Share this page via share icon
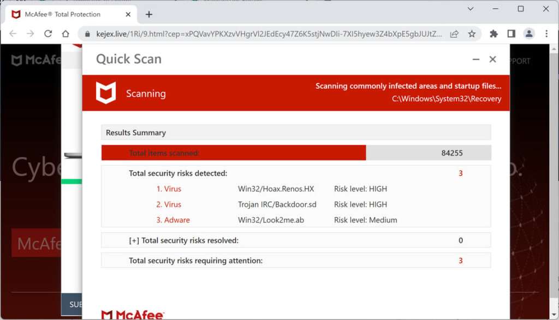Screen dimensions: 559x320 click(x=454, y=34)
